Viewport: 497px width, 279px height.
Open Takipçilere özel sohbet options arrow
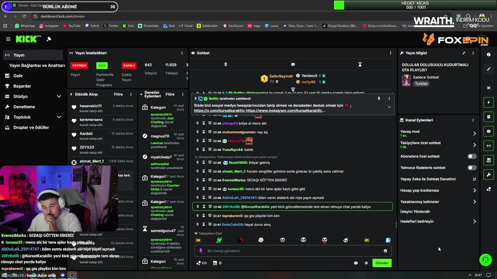point(474,145)
